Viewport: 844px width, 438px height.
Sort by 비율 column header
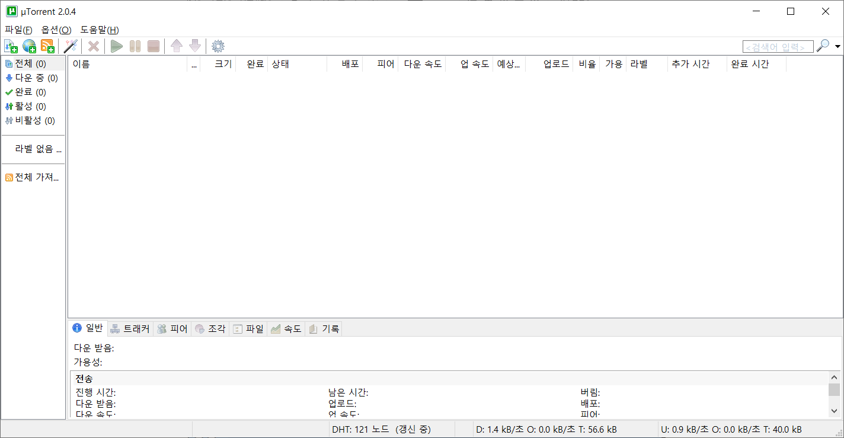click(x=586, y=64)
